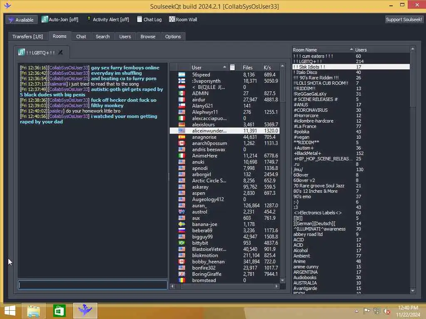The image size is (426, 319).
Task: Toggle Auto-Join [off]
Action: pyautogui.click(x=60, y=20)
